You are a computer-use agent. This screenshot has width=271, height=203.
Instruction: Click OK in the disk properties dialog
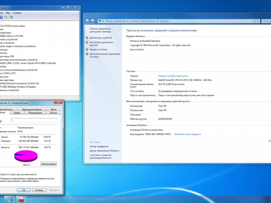(x=24, y=190)
